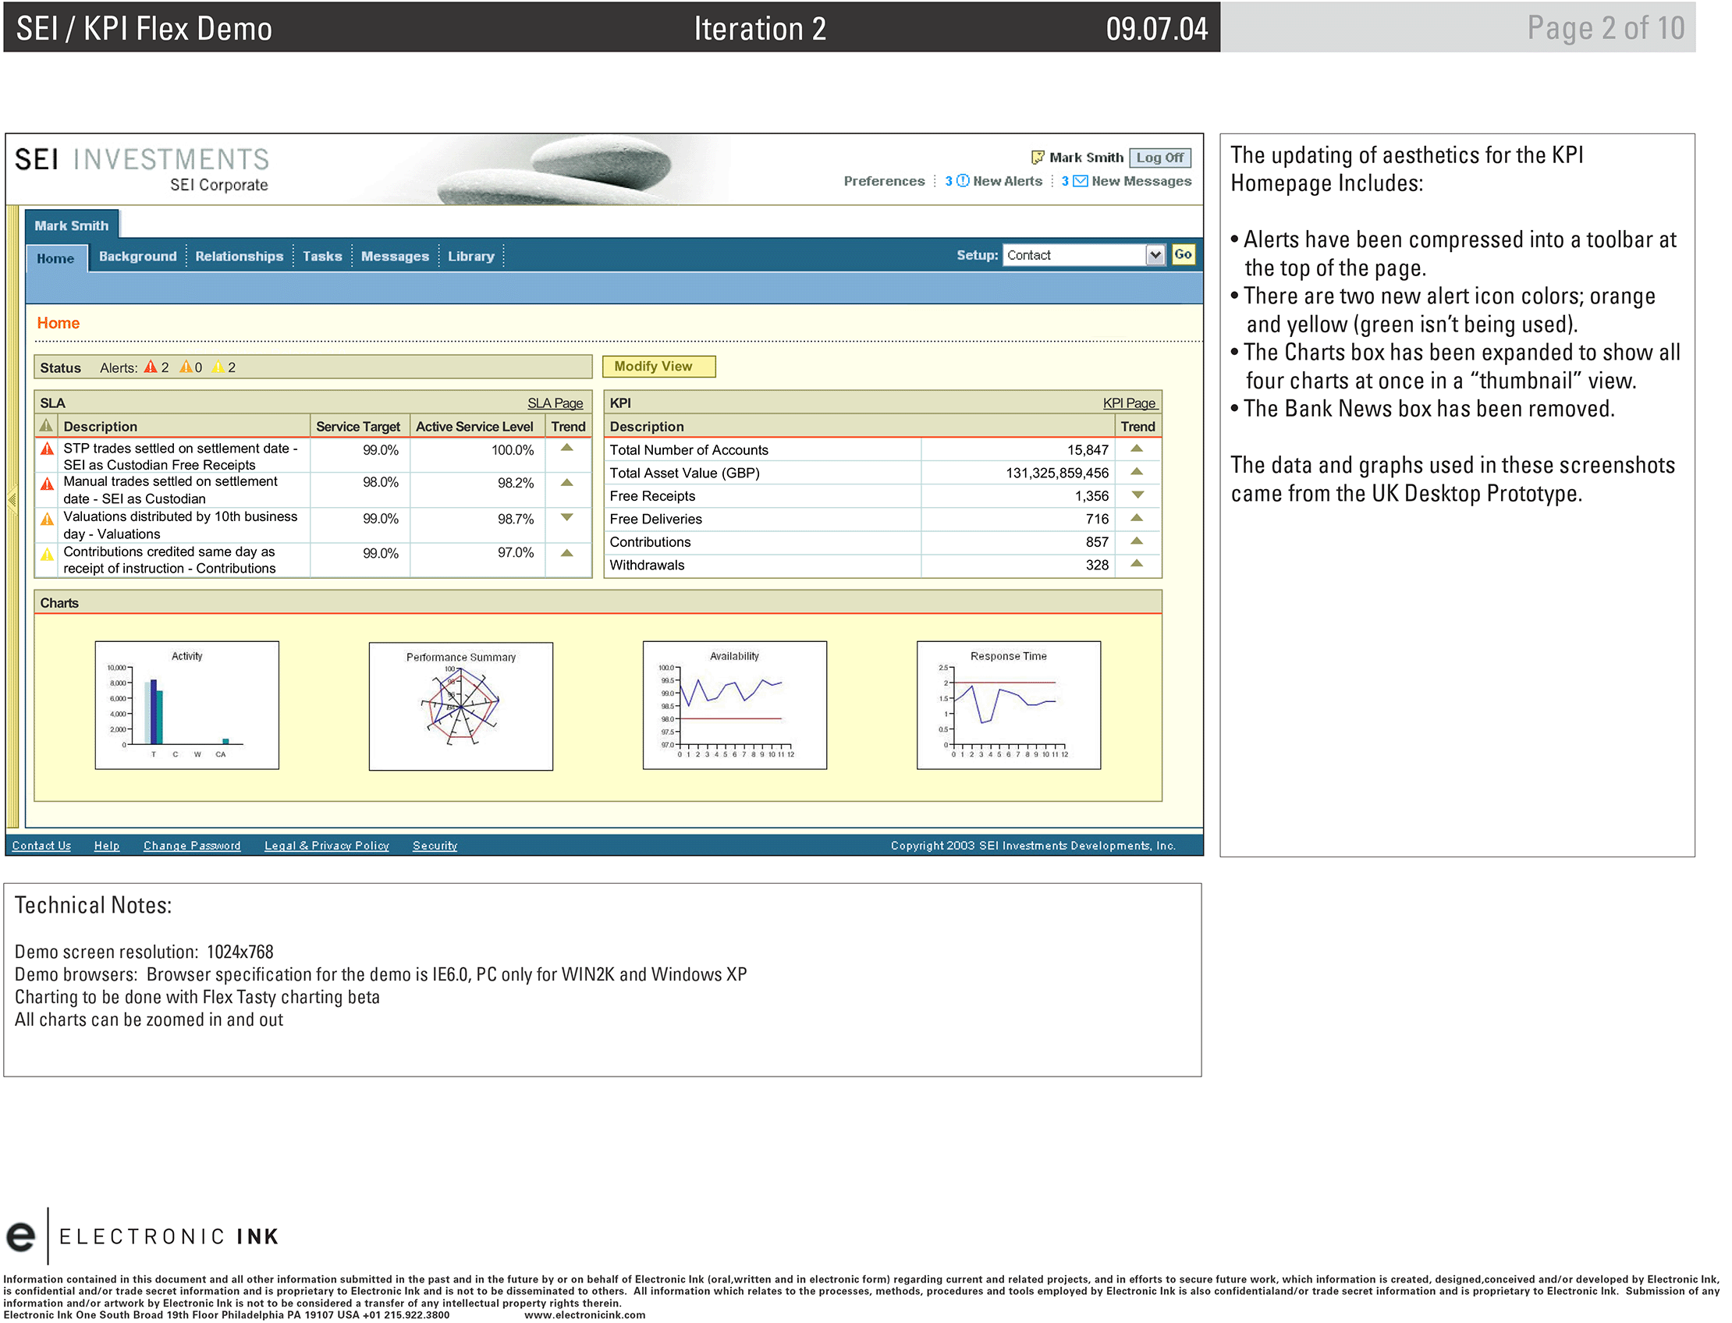1732x1323 pixels.
Task: Click trend arrow for Contributions credited SLA row
Action: [x=566, y=553]
